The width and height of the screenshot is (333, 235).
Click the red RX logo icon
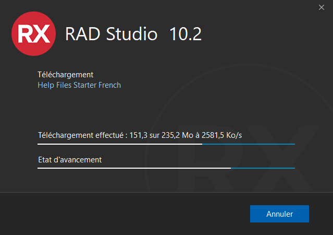pyautogui.click(x=33, y=34)
